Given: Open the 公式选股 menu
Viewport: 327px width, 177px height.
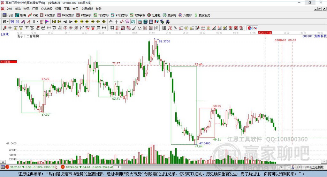Looking at the screenshot, I should click(47, 9).
